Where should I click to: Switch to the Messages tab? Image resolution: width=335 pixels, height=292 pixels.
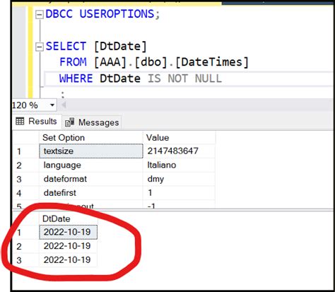click(x=93, y=122)
